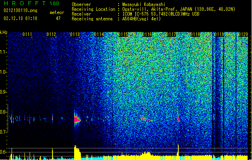The width and height of the screenshot is (252, 160).
Task: Click the Ogata-vill. Akita-Pref. JAPAN location text
Action: click(x=179, y=9)
